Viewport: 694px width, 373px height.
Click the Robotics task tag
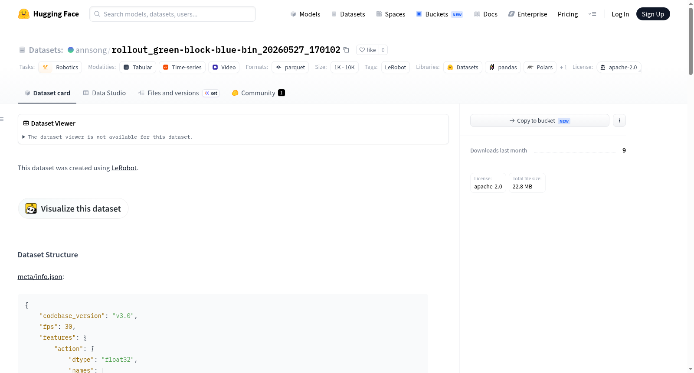[60, 67]
